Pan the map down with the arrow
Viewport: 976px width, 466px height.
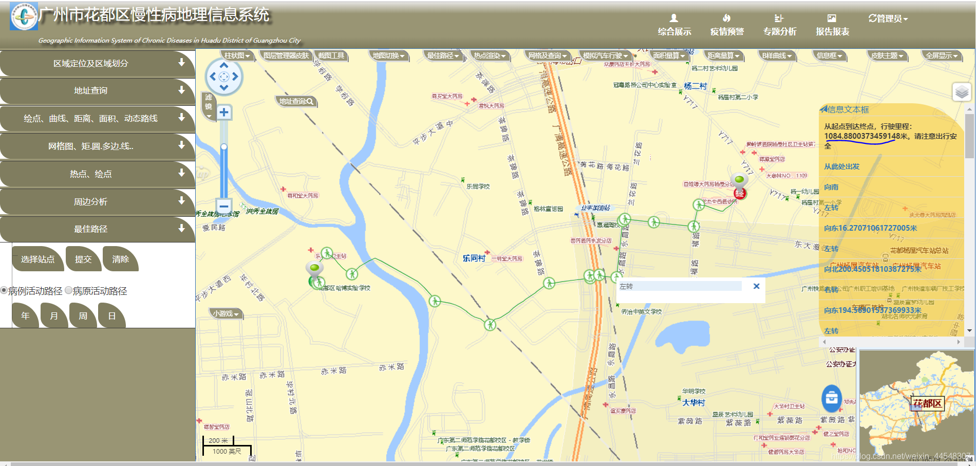224,88
